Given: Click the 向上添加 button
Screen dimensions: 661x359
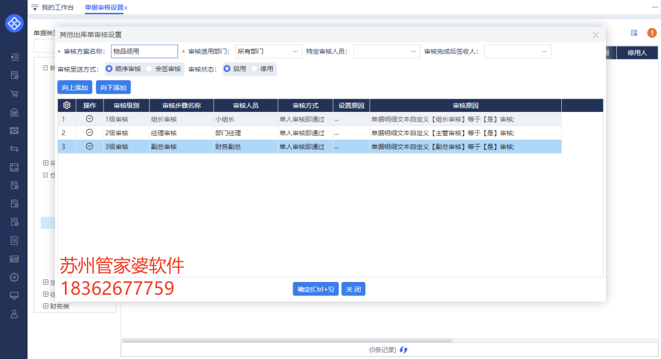Looking at the screenshot, I should 75,87.
